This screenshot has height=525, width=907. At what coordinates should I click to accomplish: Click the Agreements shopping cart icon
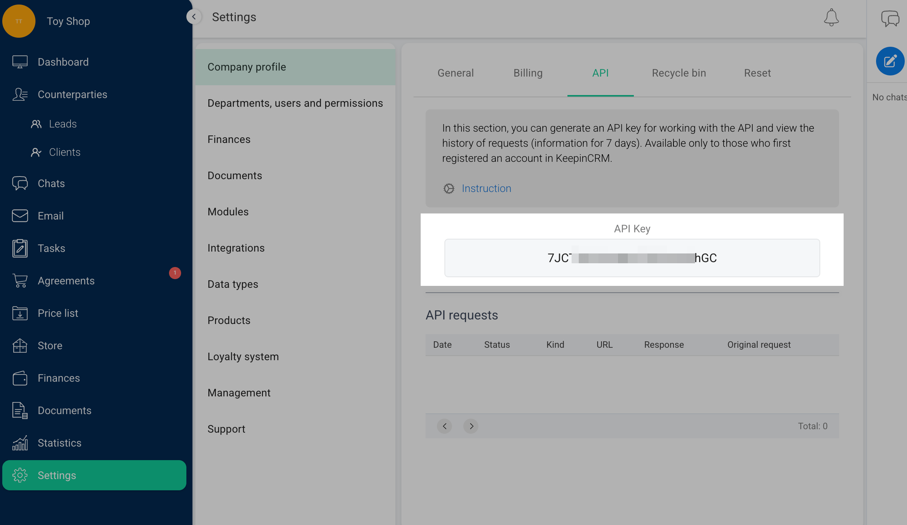pos(20,281)
